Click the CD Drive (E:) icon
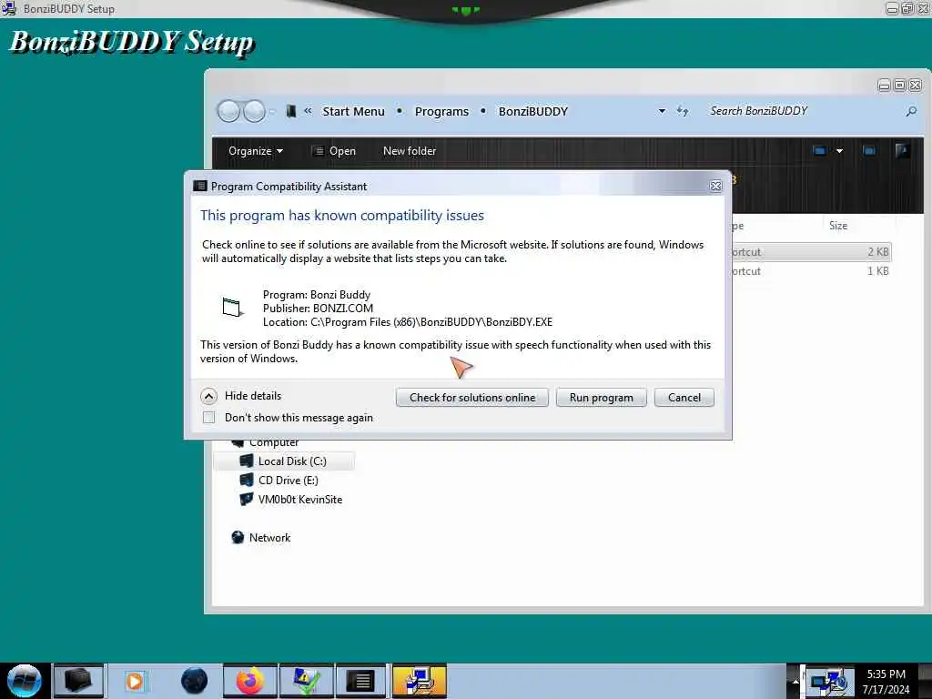The height and width of the screenshot is (699, 932). pos(246,480)
